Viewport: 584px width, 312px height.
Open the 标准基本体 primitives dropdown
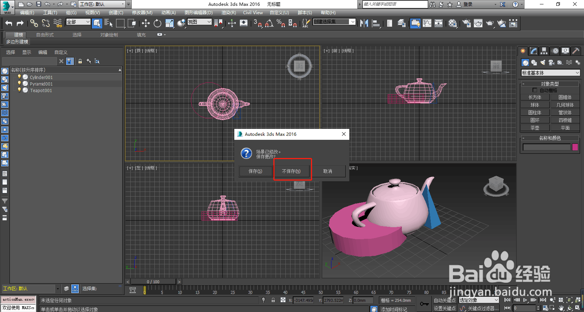click(x=550, y=73)
